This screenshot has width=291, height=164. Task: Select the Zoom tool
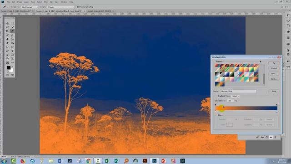(12, 59)
